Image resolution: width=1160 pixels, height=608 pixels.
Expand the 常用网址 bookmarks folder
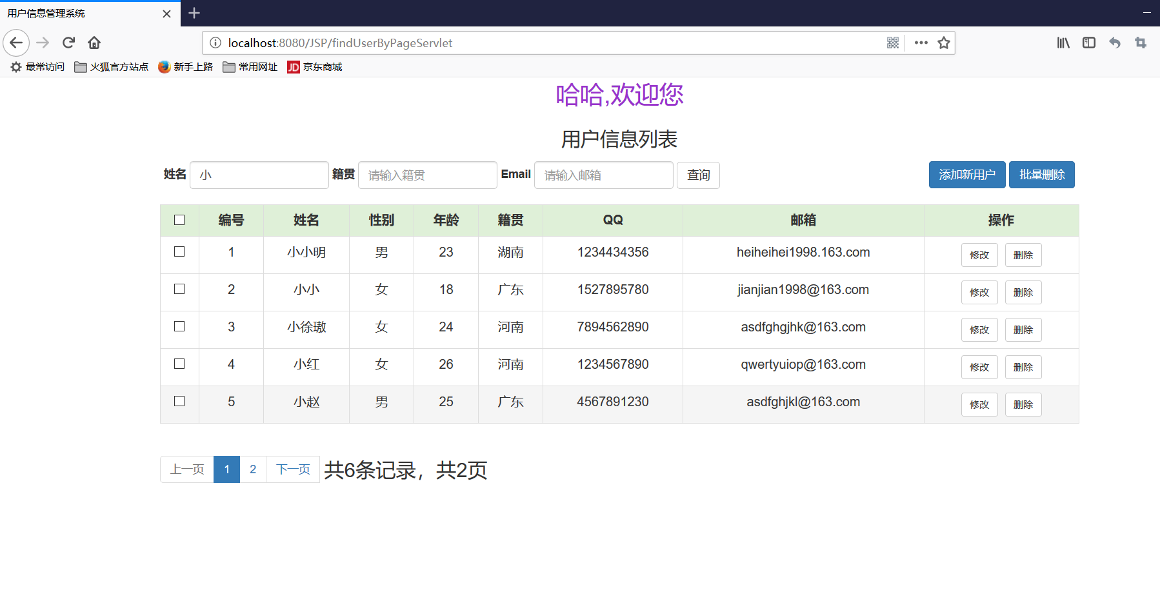point(250,66)
